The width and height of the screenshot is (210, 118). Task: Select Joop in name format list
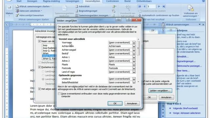point(45,45)
